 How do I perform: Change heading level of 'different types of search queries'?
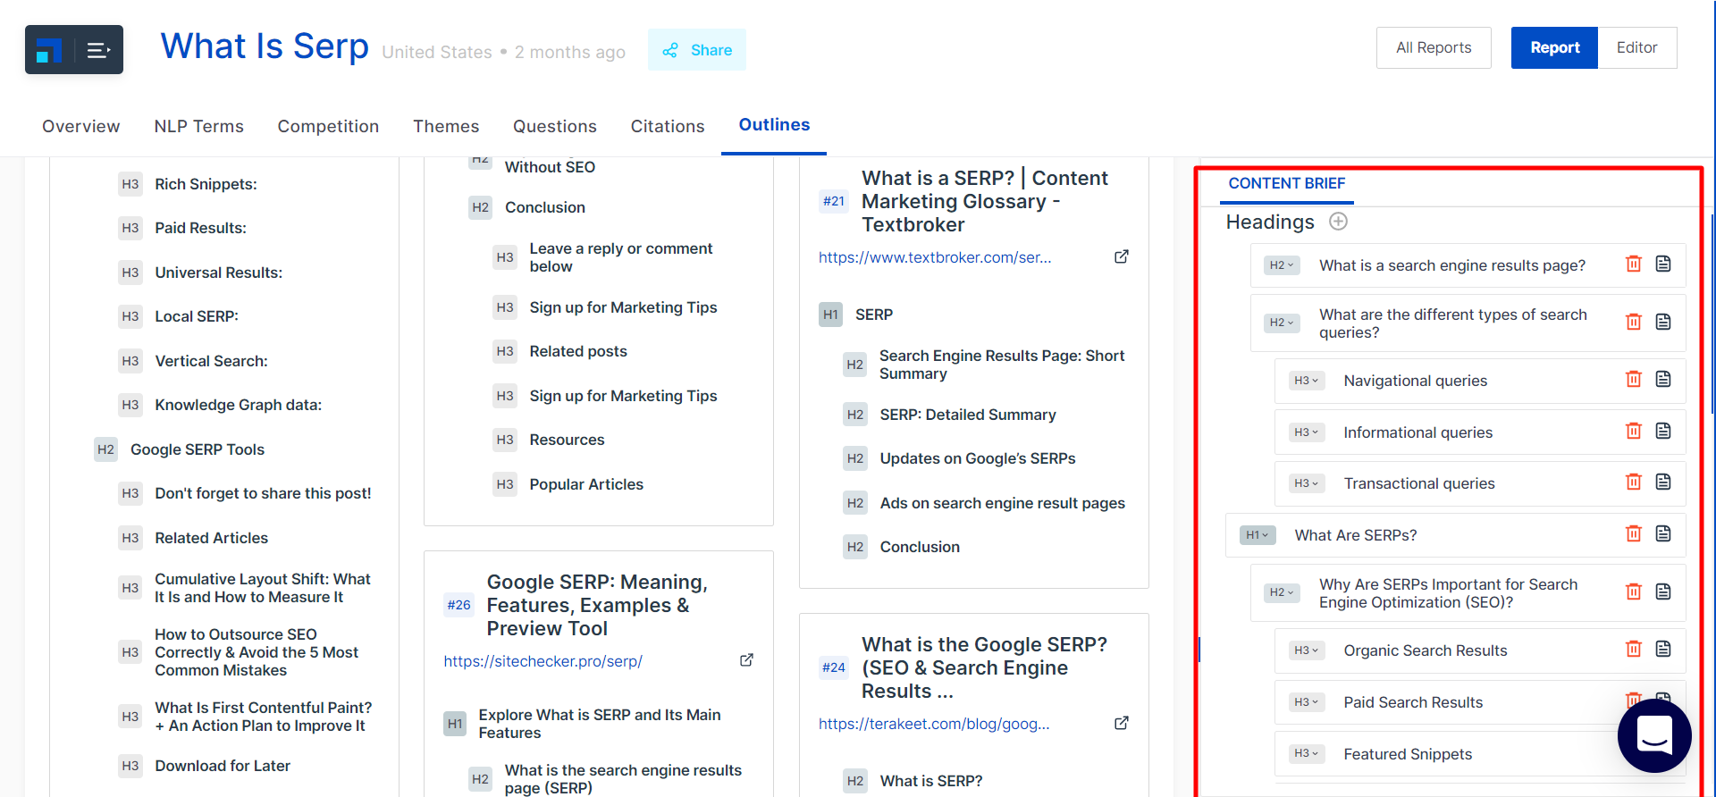tap(1282, 323)
